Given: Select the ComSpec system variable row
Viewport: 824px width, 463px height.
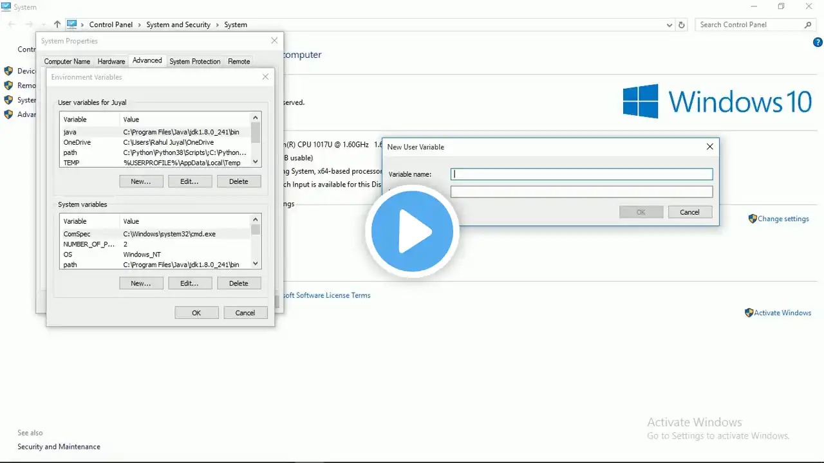Looking at the screenshot, I should [x=155, y=234].
